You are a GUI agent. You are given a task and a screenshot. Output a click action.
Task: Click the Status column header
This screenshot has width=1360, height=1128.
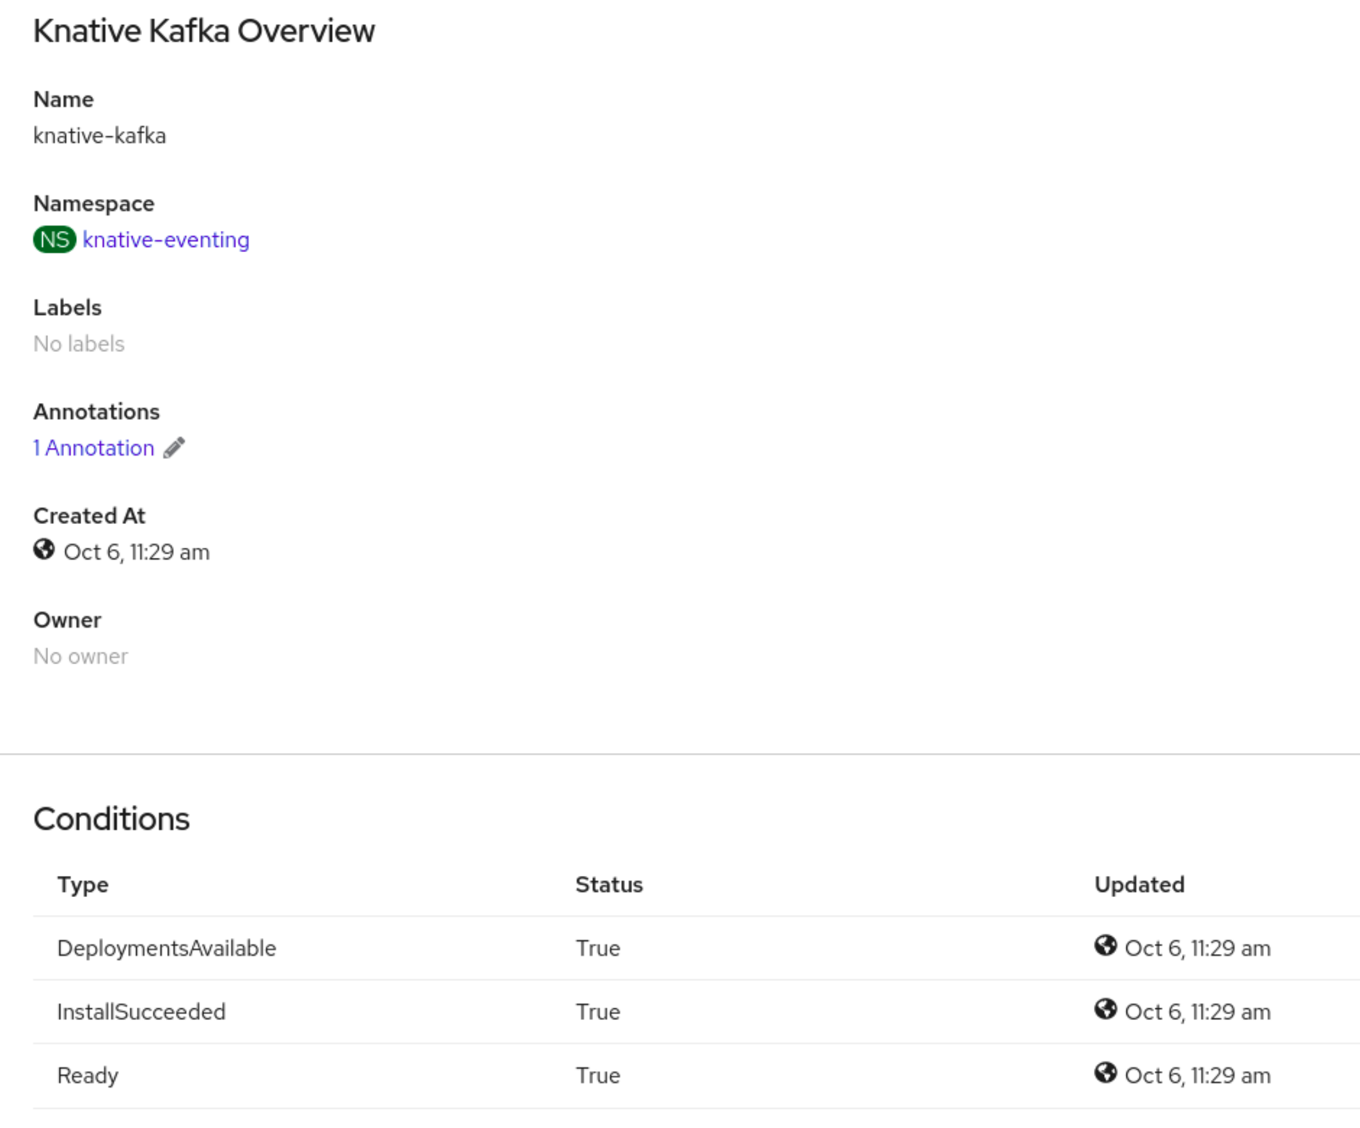(x=609, y=884)
